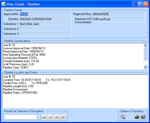Click the specifications scrollbar down arrow
150x123 pixels.
pos(145,67)
